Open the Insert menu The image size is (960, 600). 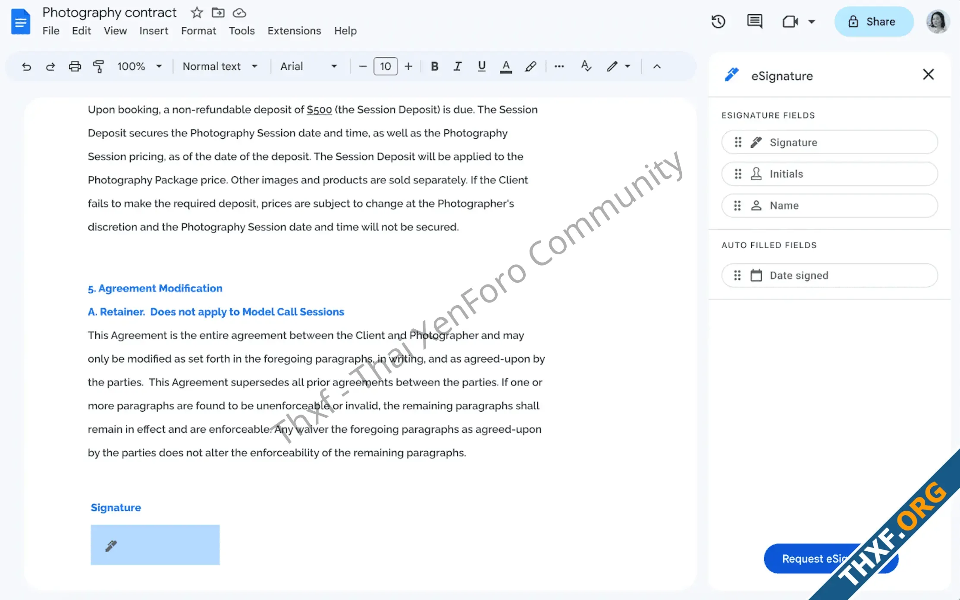pos(154,31)
